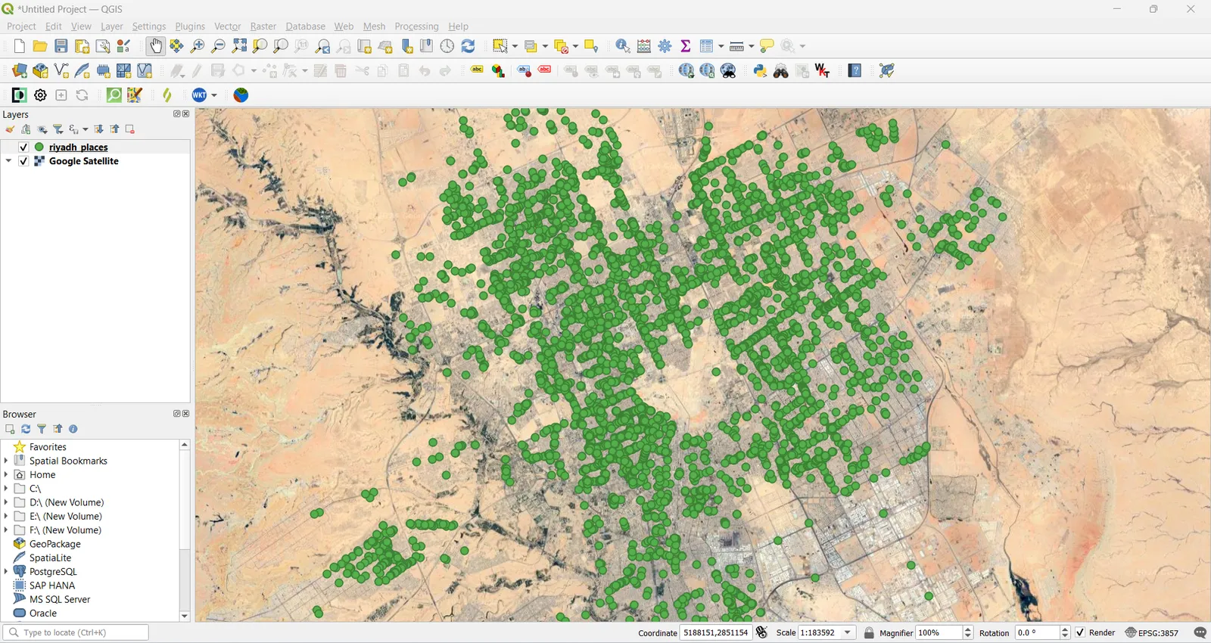1211x643 pixels.
Task: Click the Save Project floppy icon
Action: pos(61,47)
